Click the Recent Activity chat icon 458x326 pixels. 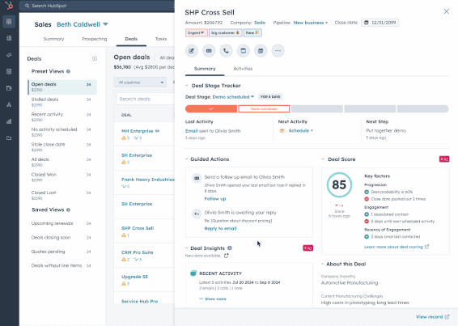coord(193,273)
